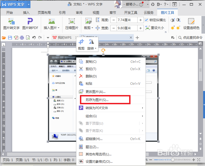
Task: Open the 章节 ribbon tab
Action: (x=113, y=13)
